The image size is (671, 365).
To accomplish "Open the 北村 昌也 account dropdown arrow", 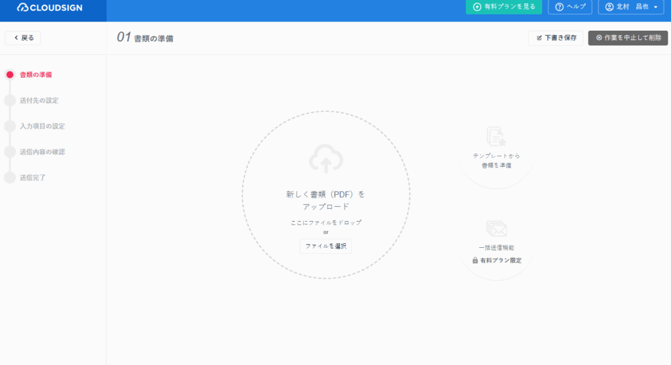I will (655, 7).
